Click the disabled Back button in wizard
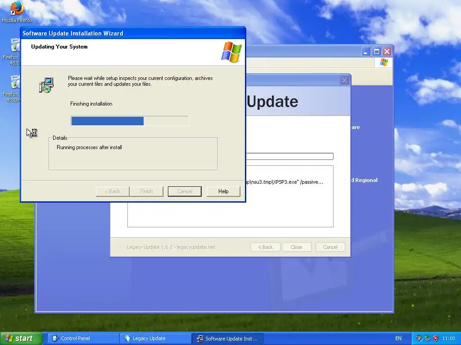The image size is (461, 345). point(113,191)
